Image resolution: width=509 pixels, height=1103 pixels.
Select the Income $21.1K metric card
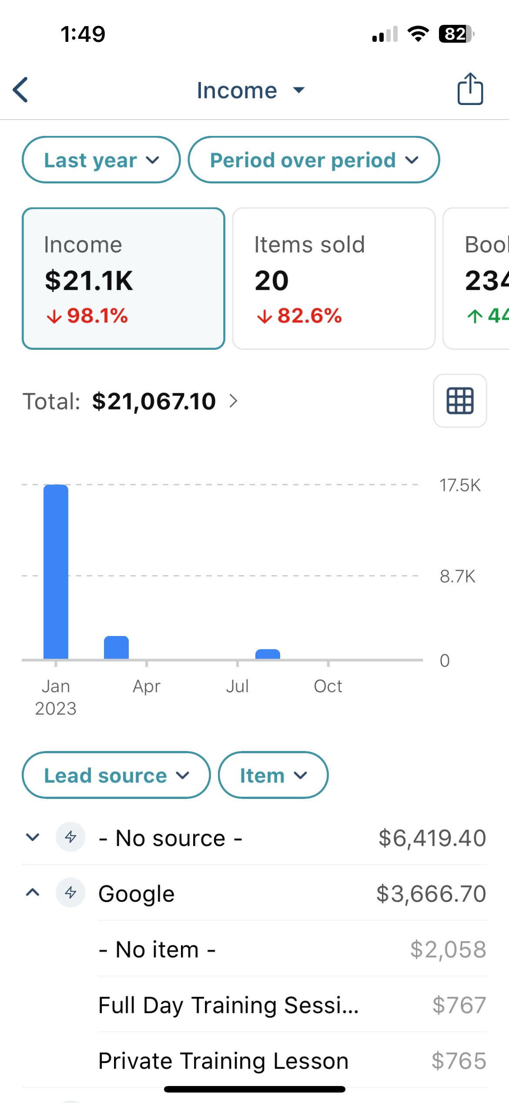(x=124, y=279)
